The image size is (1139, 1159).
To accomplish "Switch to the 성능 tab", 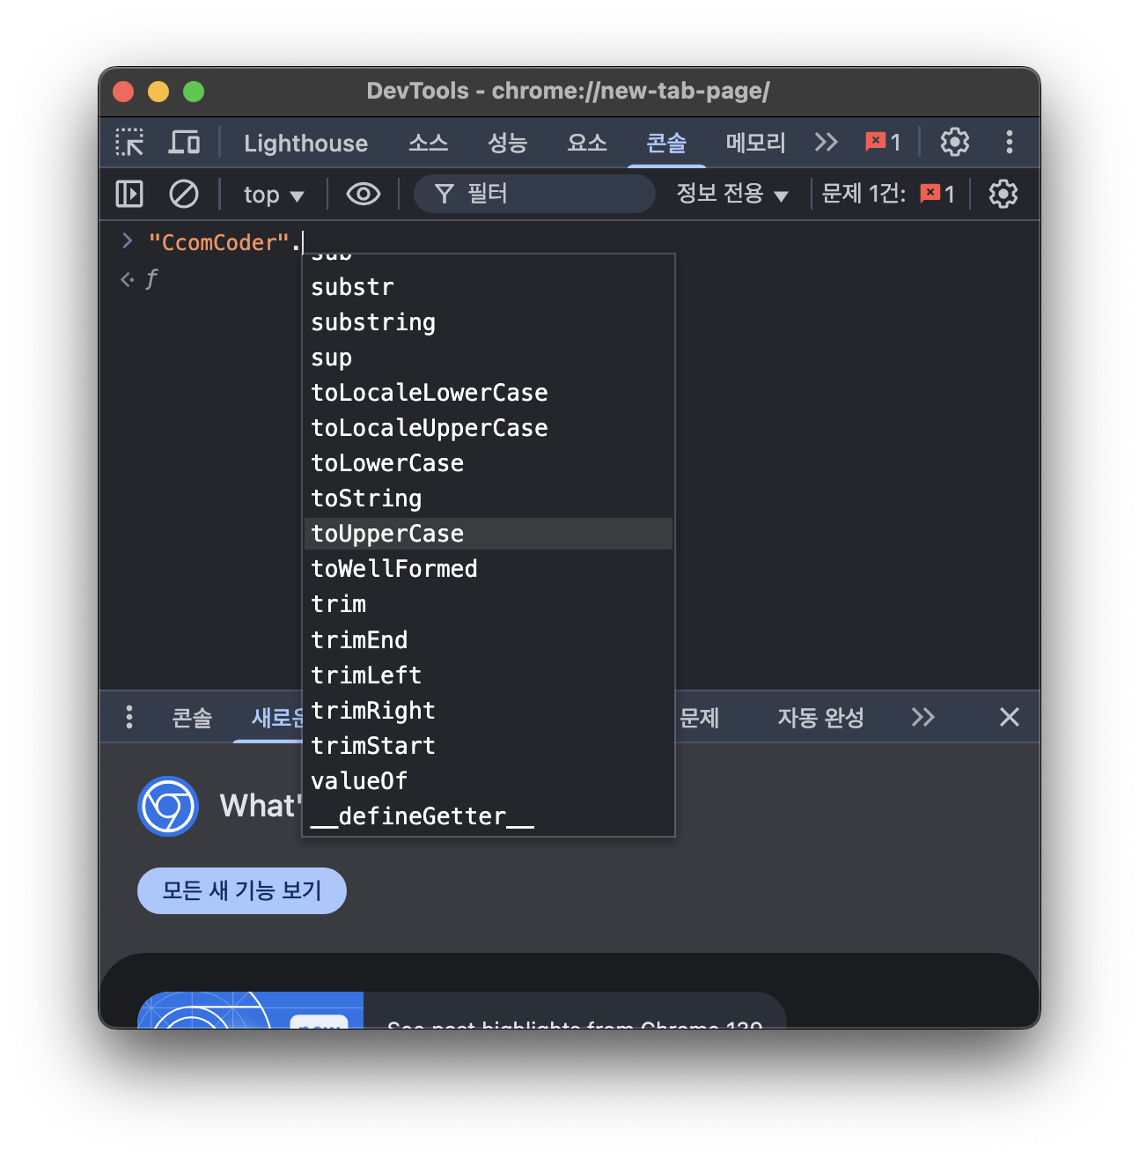I will point(507,143).
